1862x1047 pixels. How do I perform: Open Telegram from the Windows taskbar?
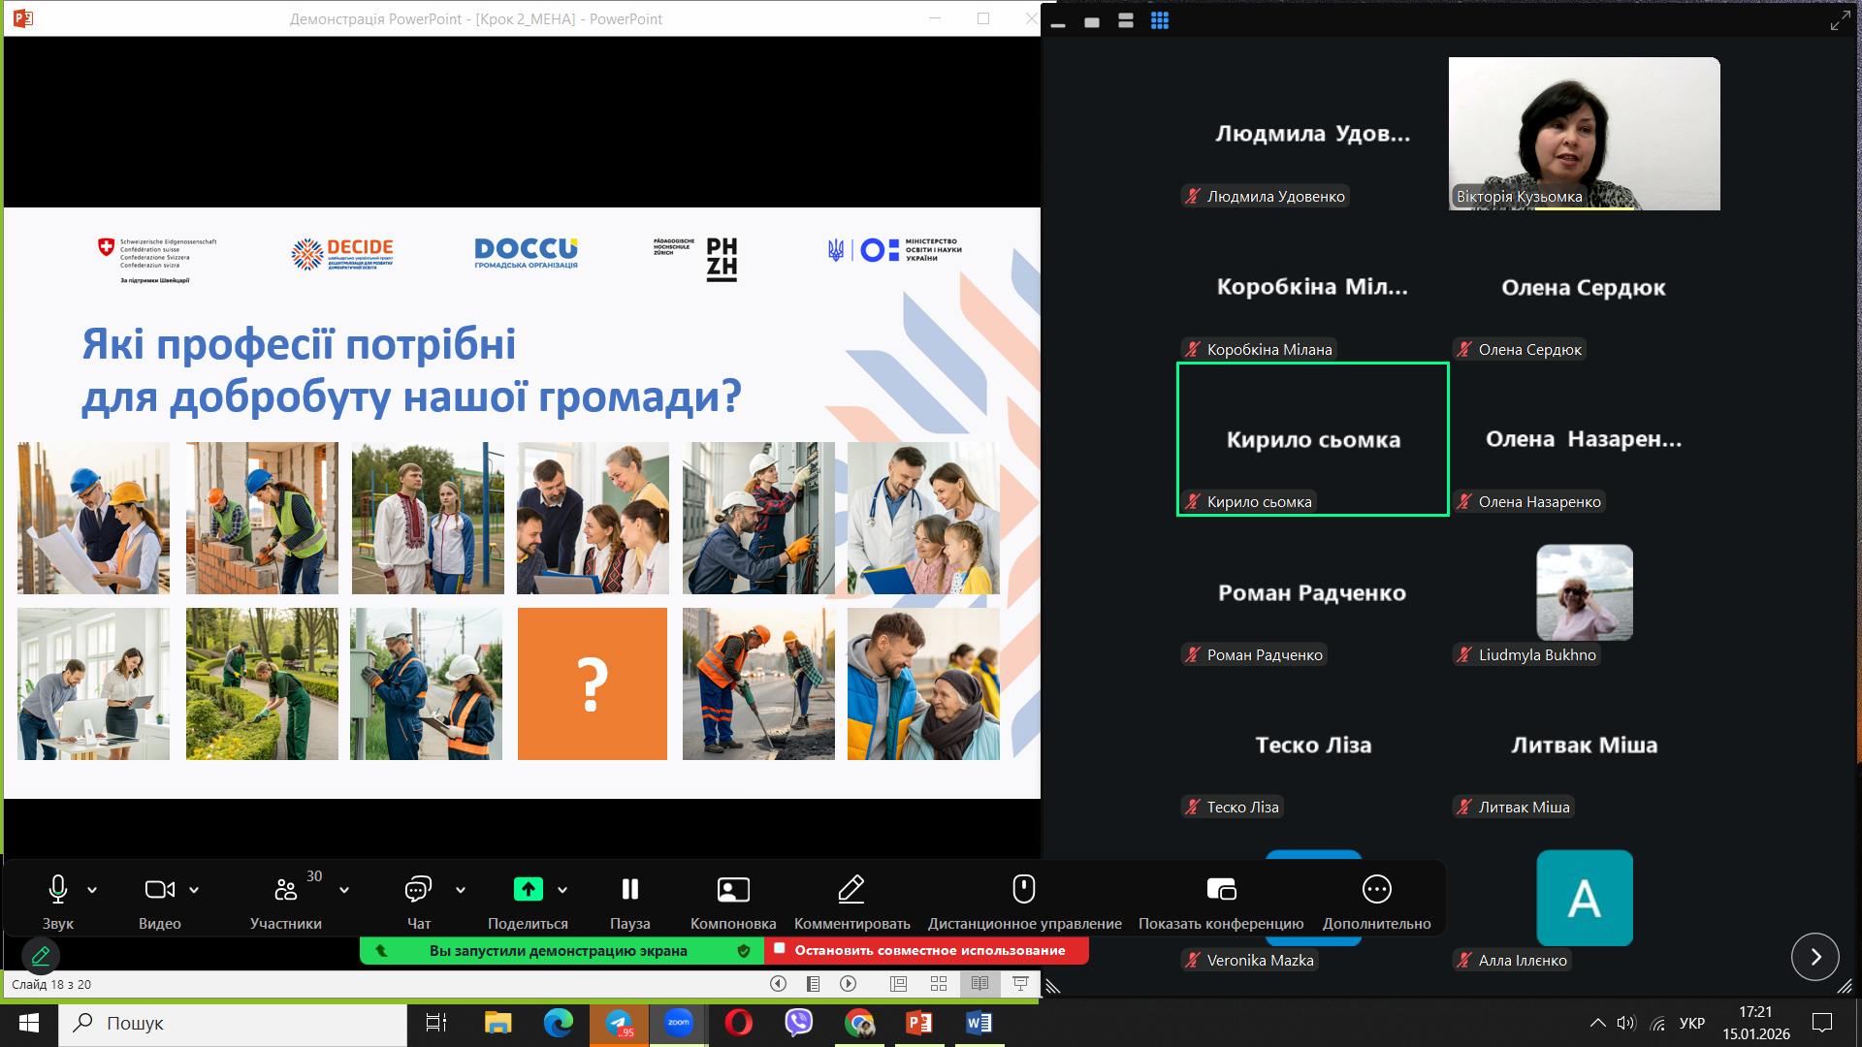pos(619,1023)
